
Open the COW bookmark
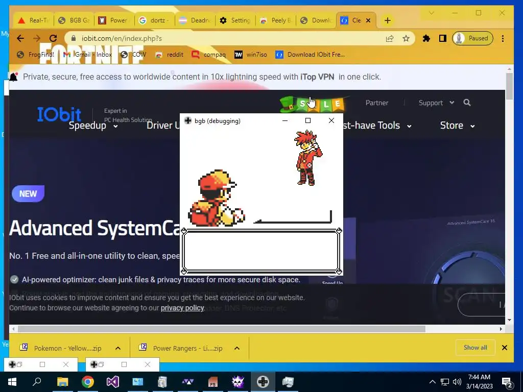pyautogui.click(x=133, y=54)
